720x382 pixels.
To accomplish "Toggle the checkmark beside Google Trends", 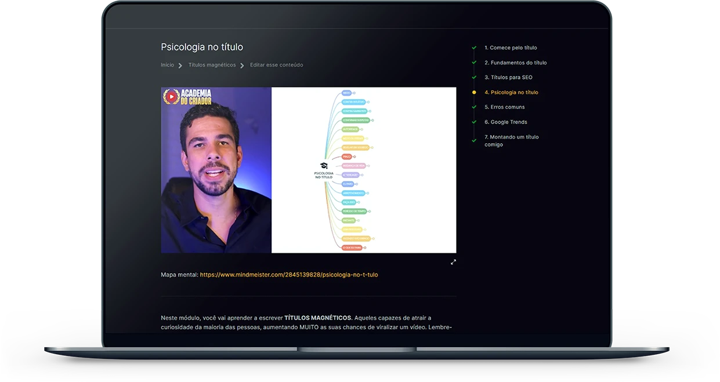I will coord(474,122).
